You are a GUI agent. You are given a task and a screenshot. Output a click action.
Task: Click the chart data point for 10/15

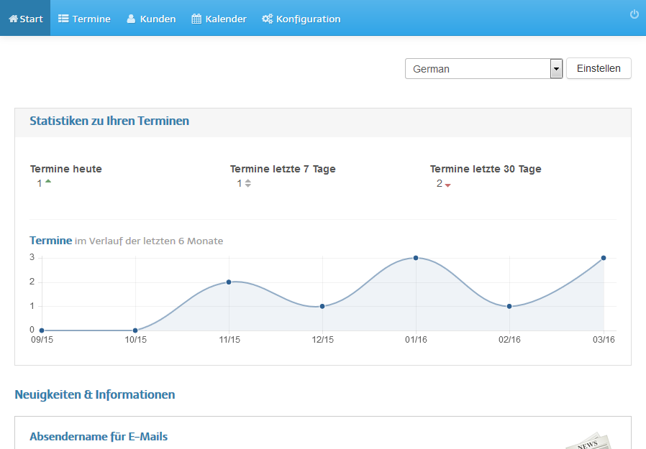pyautogui.click(x=135, y=330)
